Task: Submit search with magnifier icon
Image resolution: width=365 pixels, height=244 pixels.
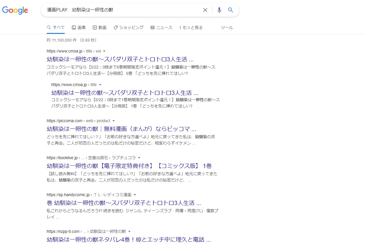Action: (x=231, y=10)
